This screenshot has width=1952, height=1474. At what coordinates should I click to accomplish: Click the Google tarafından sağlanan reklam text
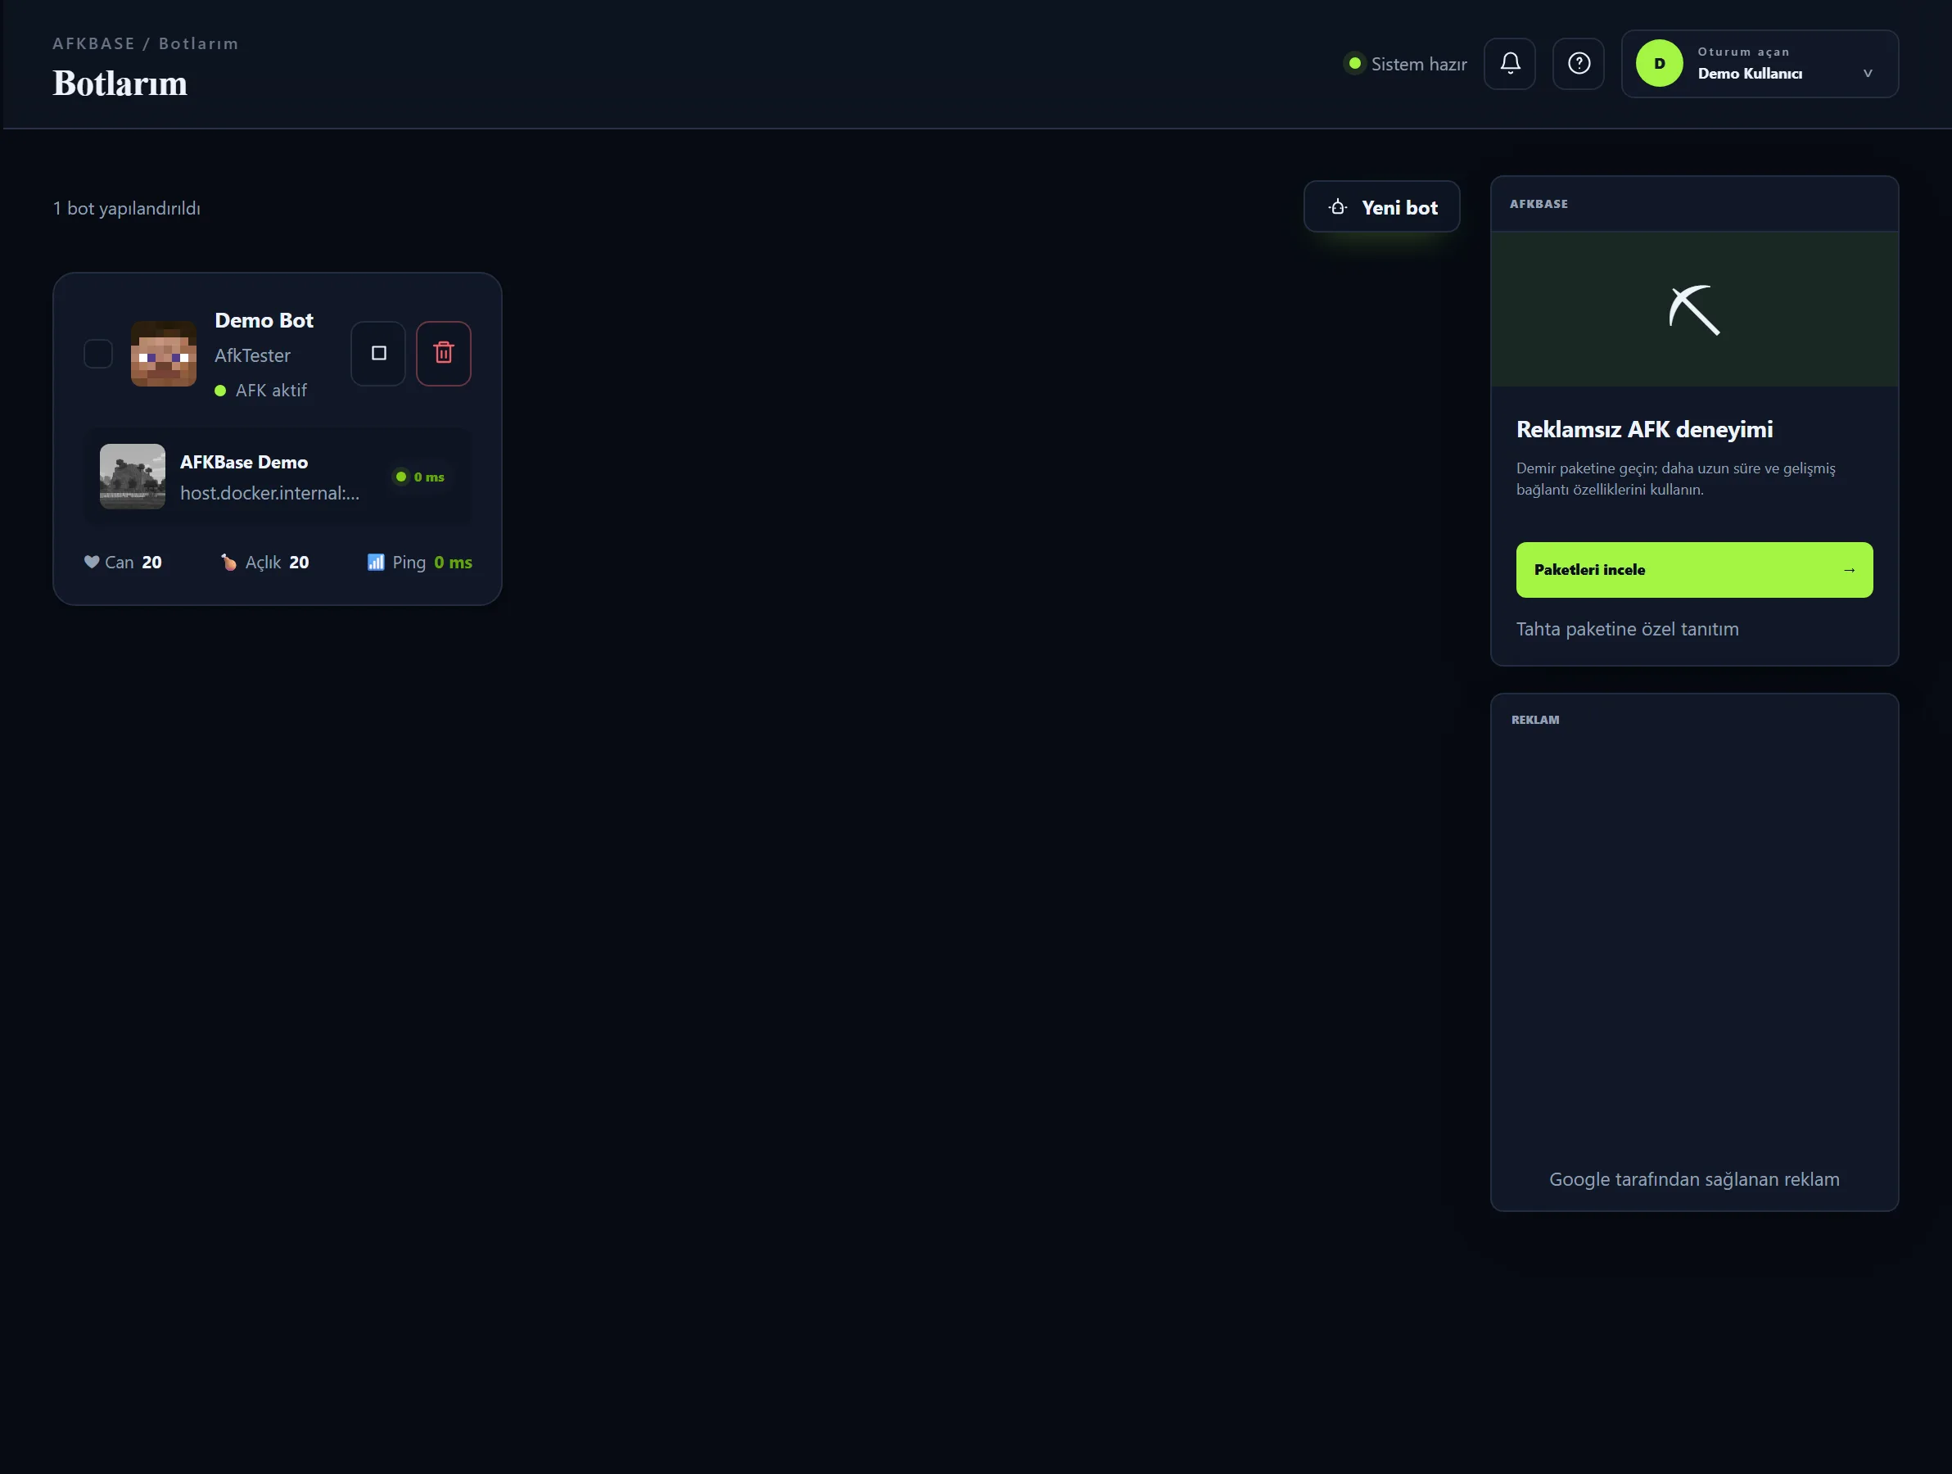coord(1694,1180)
